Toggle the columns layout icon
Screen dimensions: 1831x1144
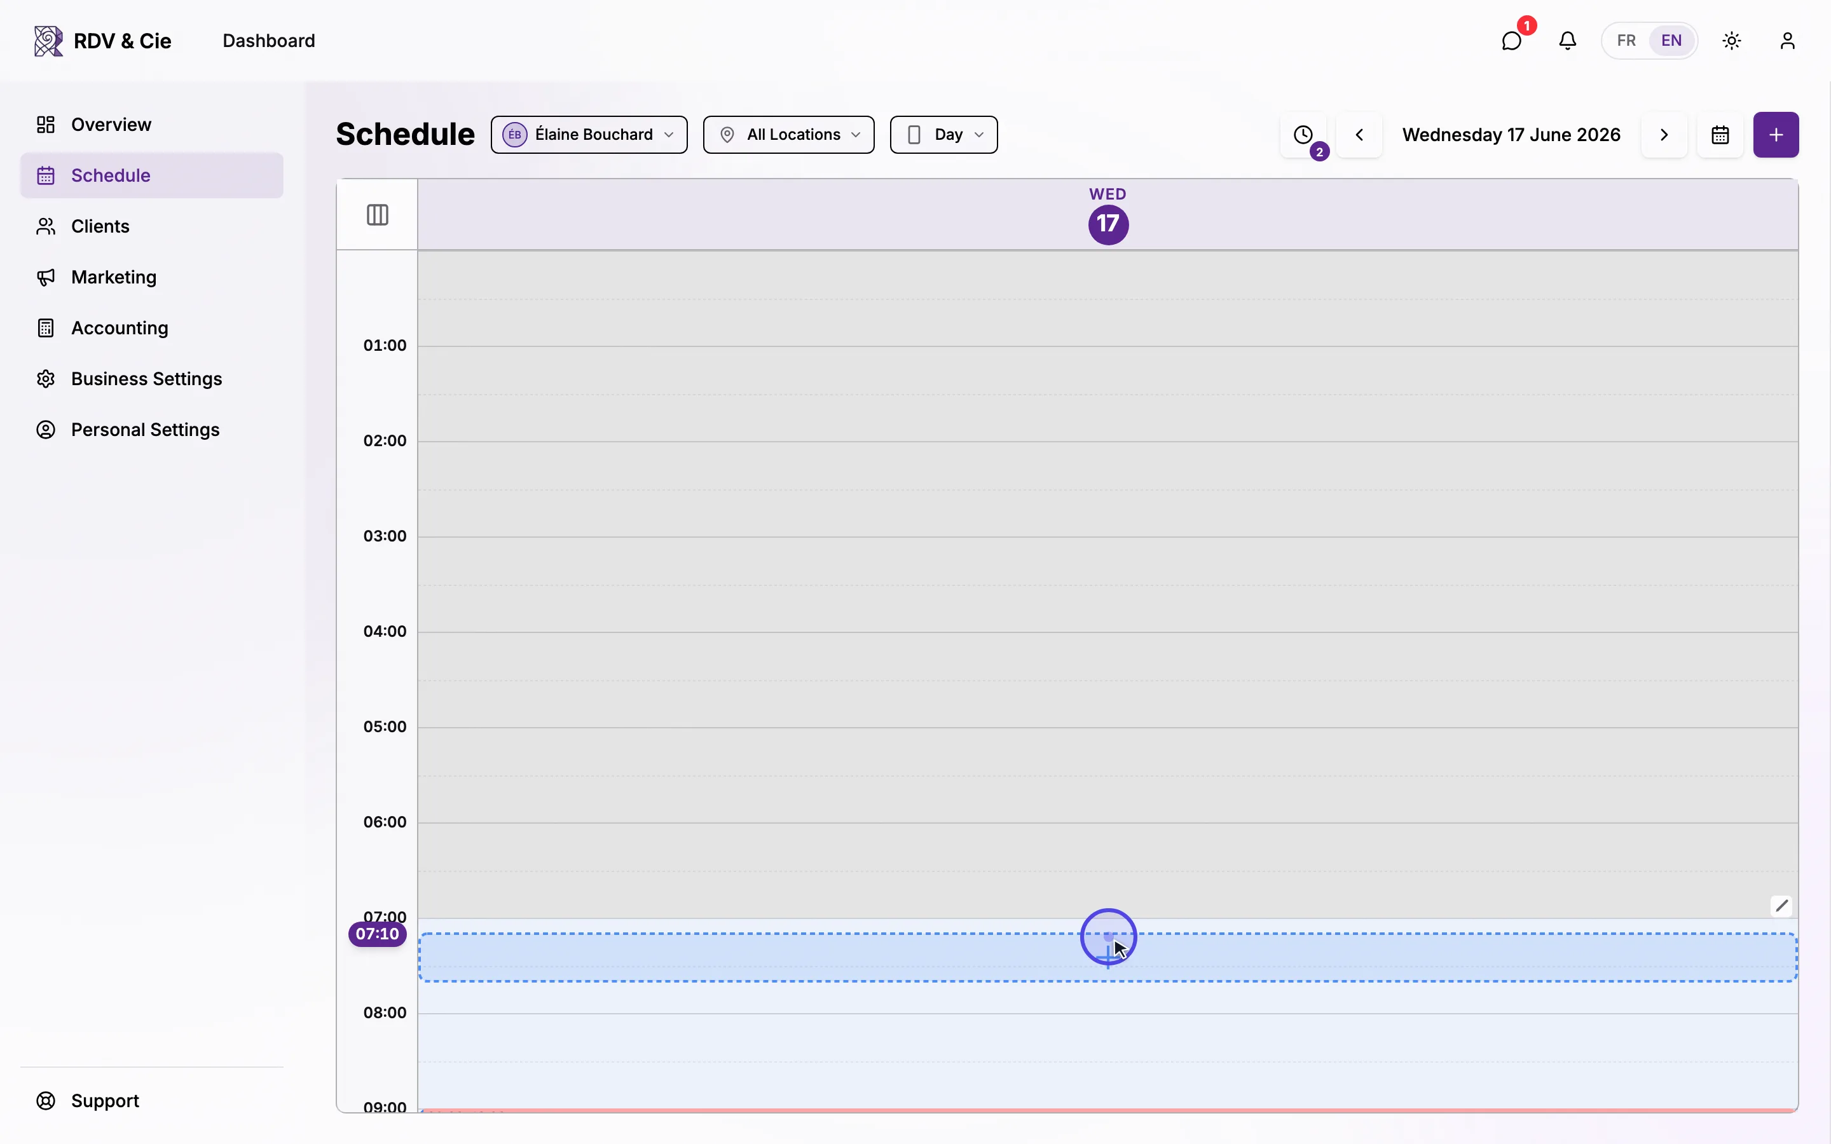pyautogui.click(x=378, y=215)
